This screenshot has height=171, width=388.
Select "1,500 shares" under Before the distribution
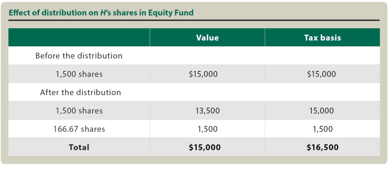click(79, 74)
